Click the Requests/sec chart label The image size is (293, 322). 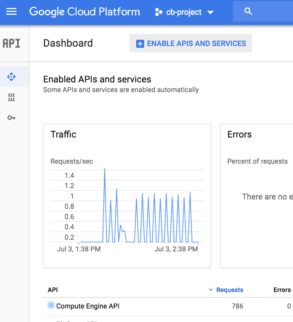coord(72,161)
